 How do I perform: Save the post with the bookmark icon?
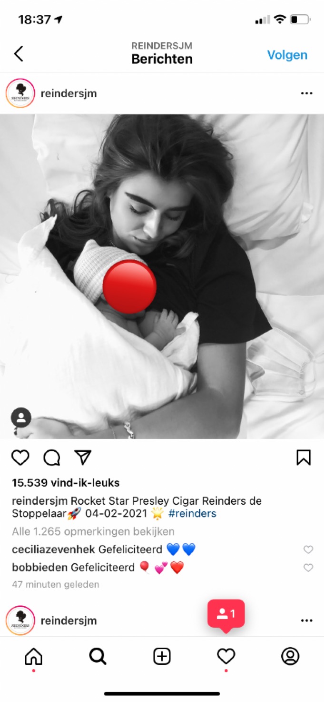click(x=304, y=458)
